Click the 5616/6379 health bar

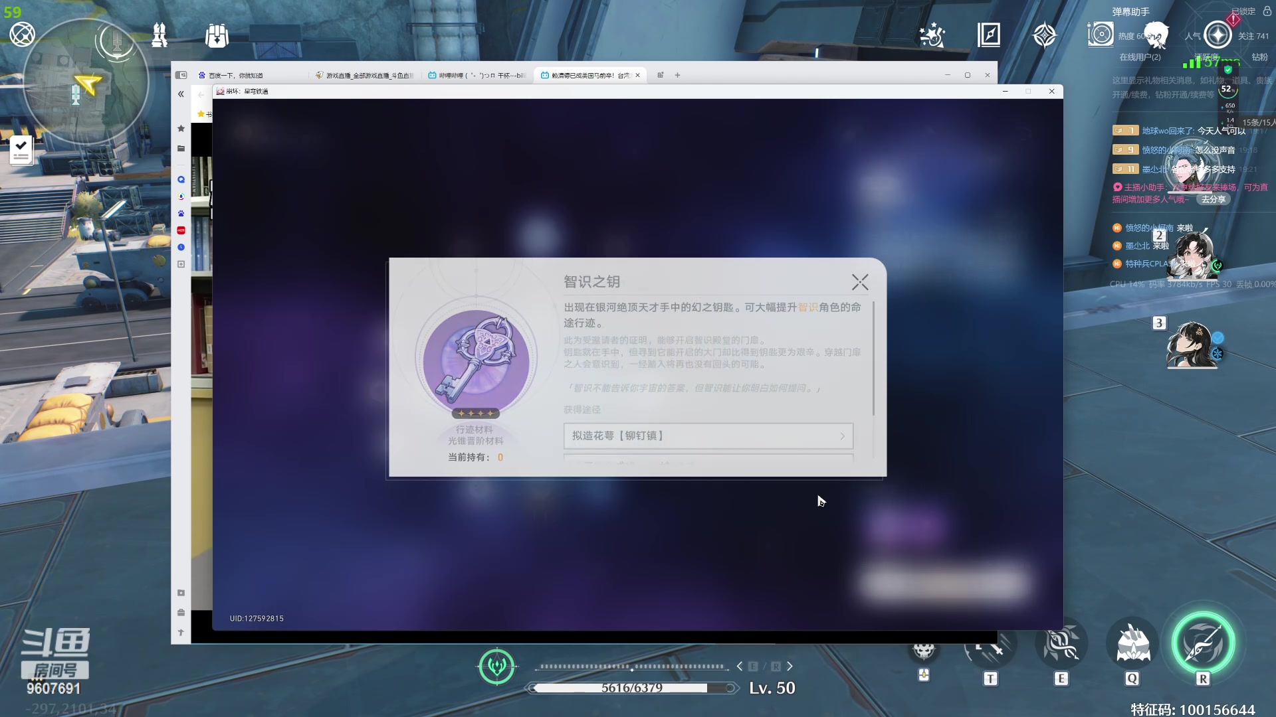tap(631, 688)
